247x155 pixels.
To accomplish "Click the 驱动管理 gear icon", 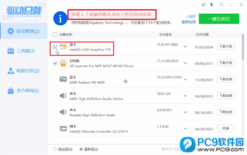I will (11, 31).
